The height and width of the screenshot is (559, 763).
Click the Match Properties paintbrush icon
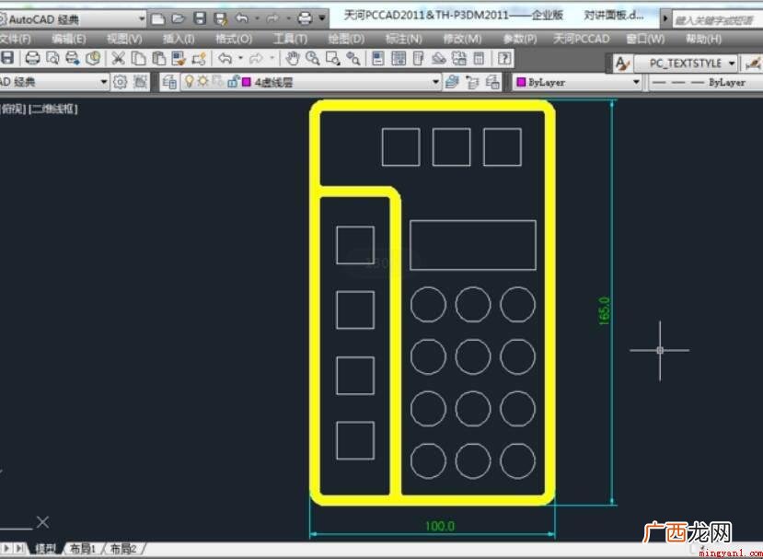[x=179, y=59]
